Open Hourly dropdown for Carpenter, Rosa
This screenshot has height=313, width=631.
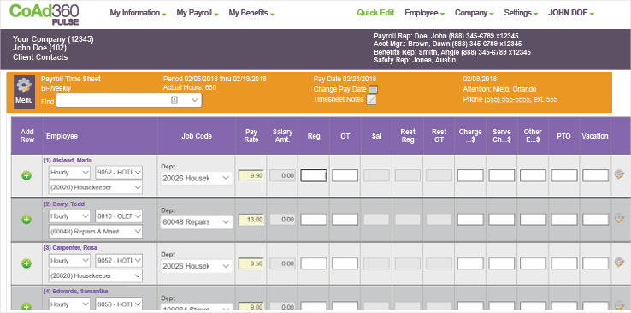pyautogui.click(x=69, y=260)
